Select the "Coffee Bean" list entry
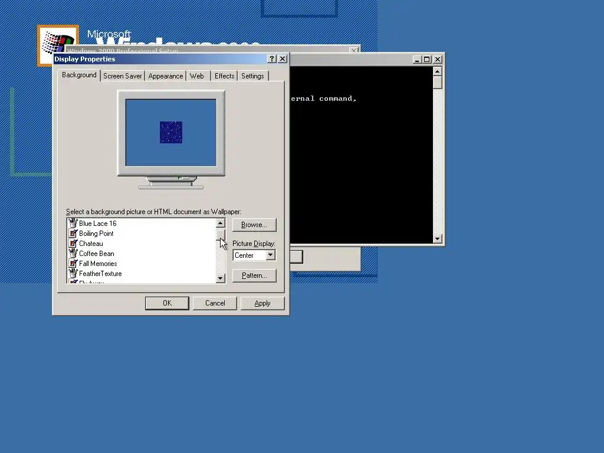The height and width of the screenshot is (453, 604). tap(96, 253)
